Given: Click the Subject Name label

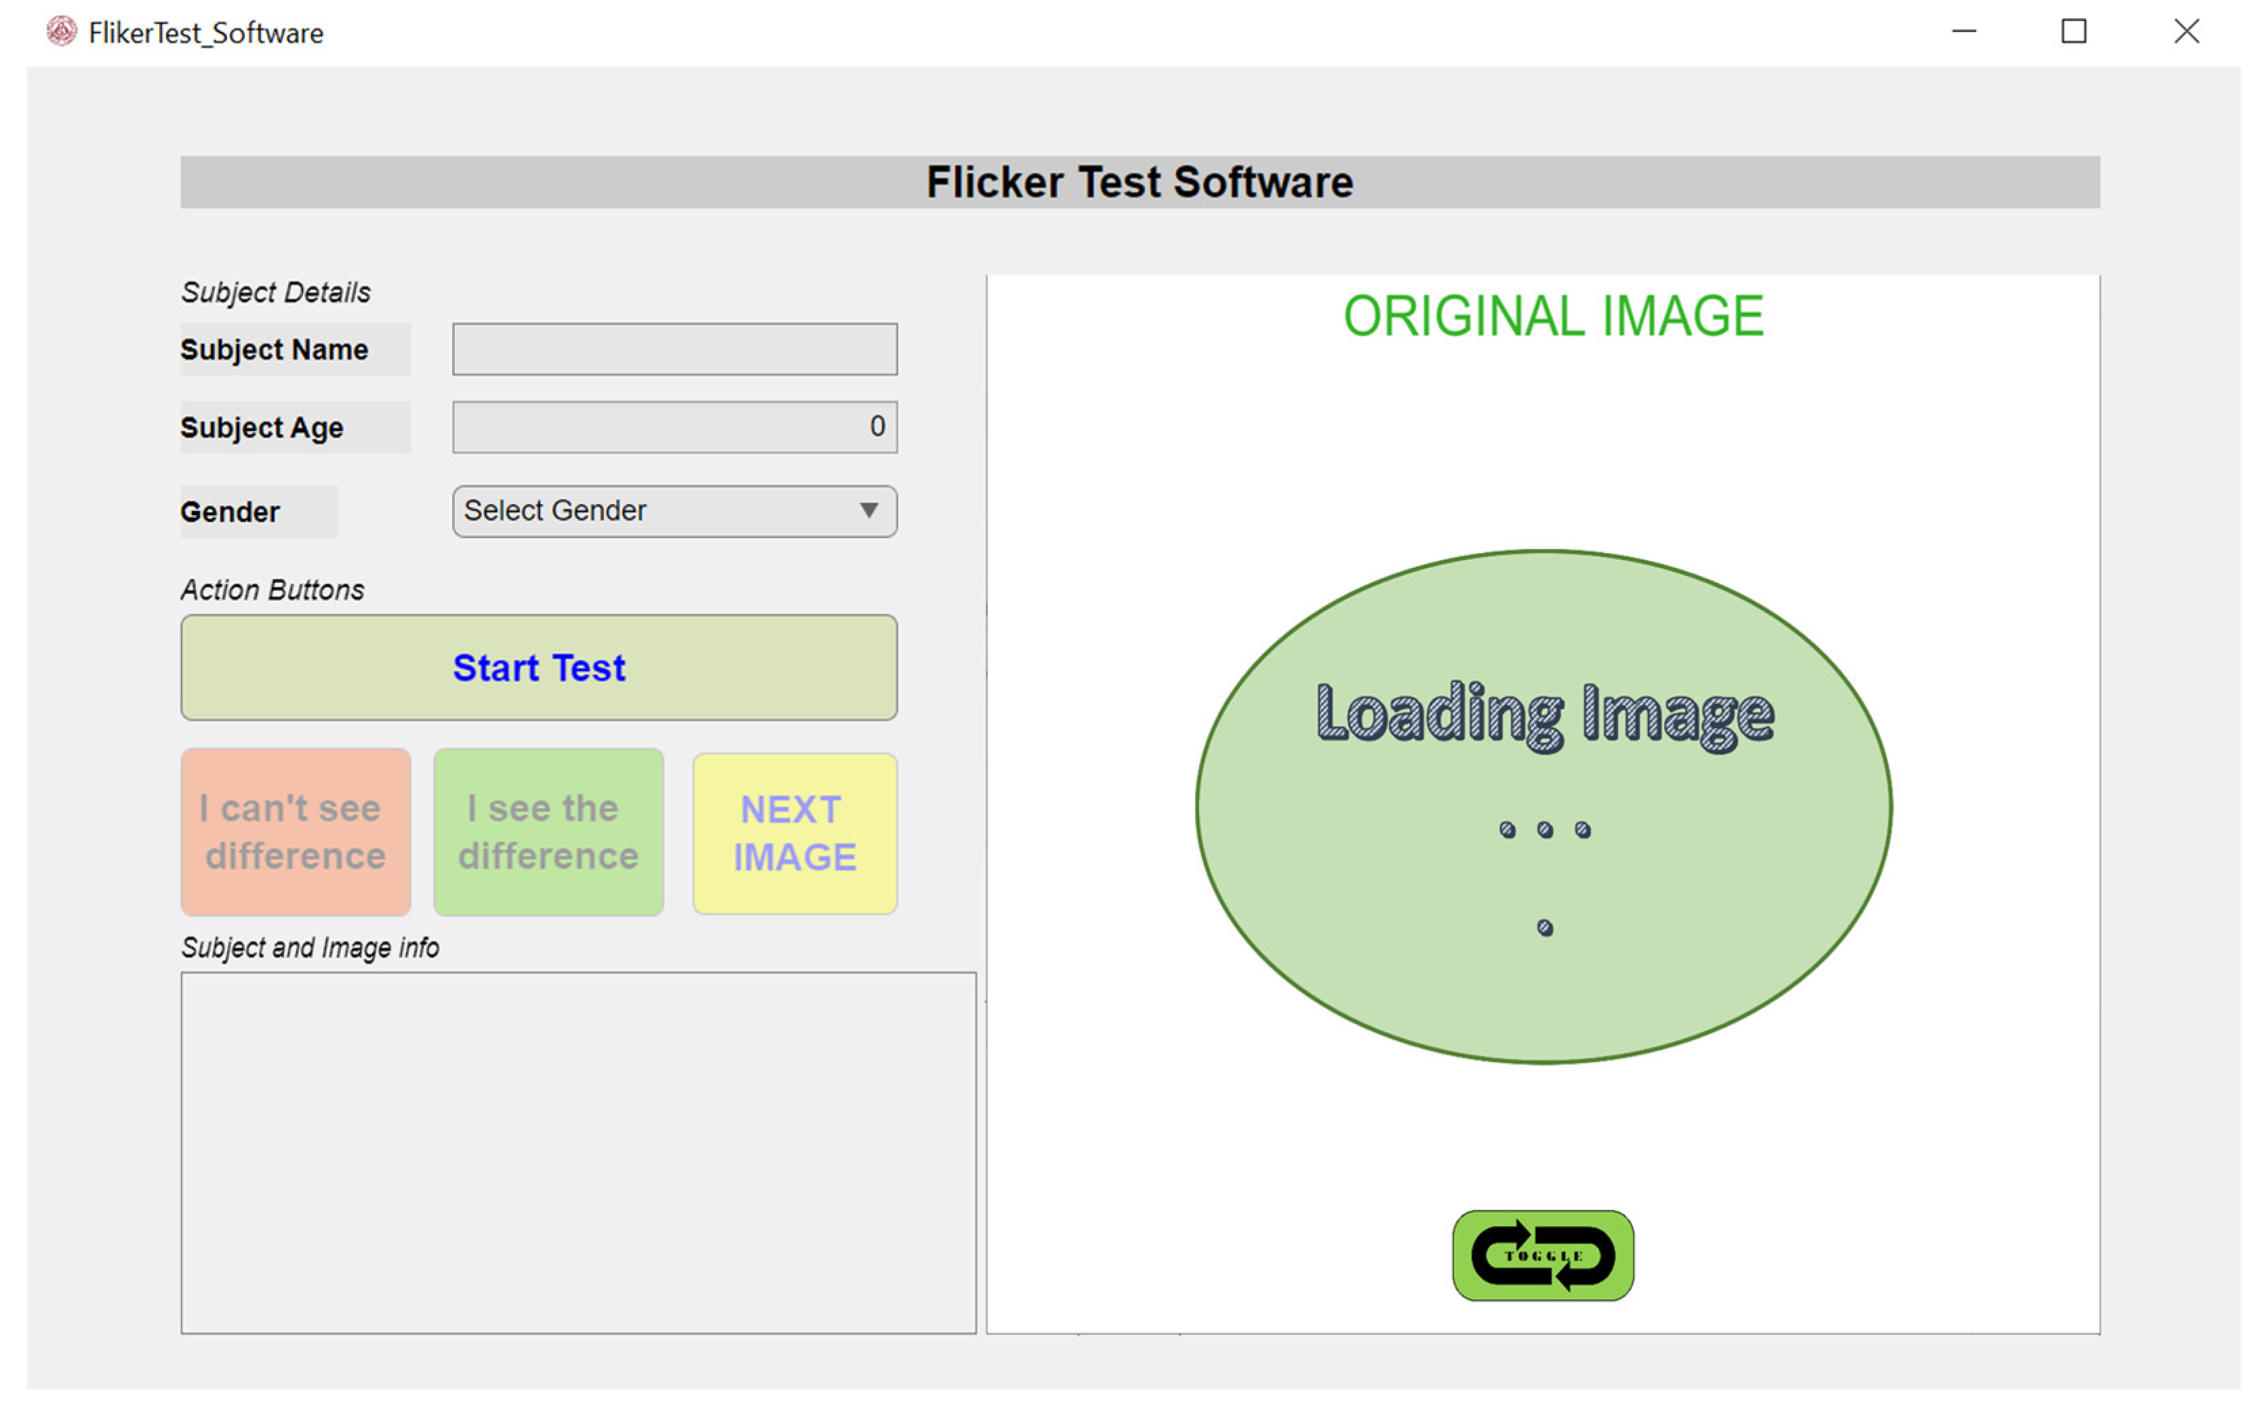Looking at the screenshot, I should point(275,350).
